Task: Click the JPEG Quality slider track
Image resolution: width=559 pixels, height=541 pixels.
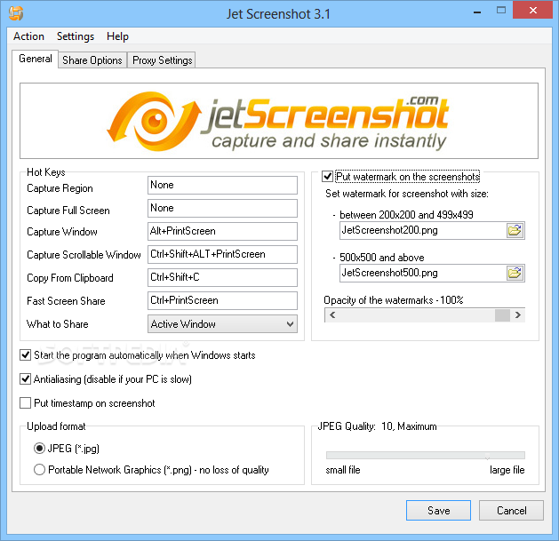Action: tap(426, 455)
